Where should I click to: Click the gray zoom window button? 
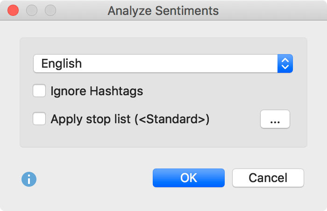[x=50, y=10]
